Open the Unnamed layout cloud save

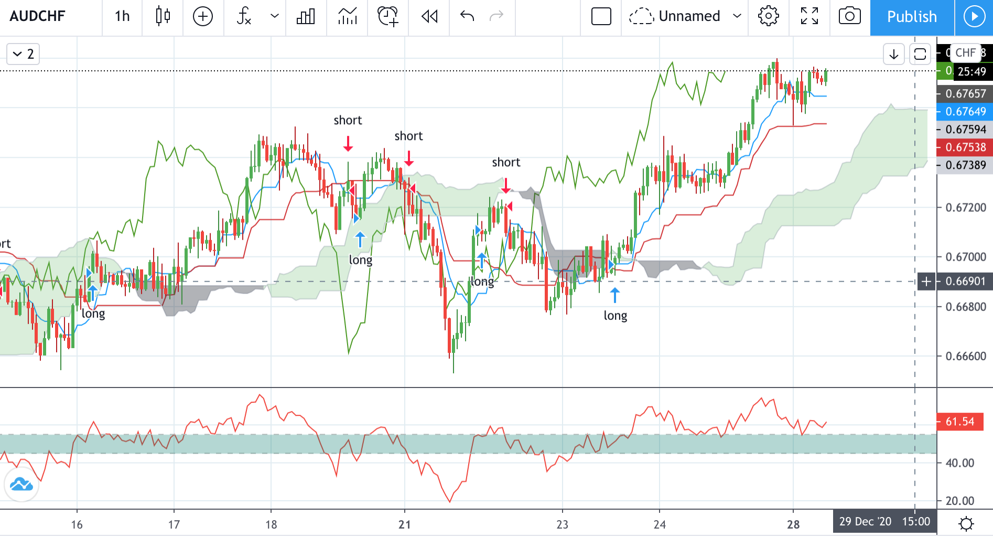coord(675,16)
